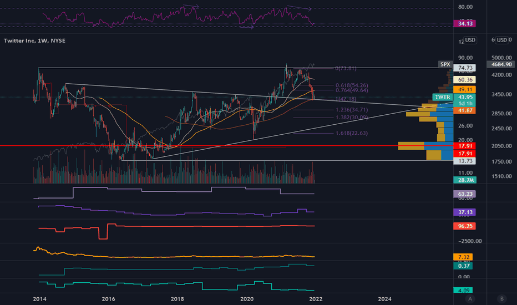Toggle the 'B' scale mode button
The width and height of the screenshot is (517, 305).
pyautogui.click(x=502, y=299)
